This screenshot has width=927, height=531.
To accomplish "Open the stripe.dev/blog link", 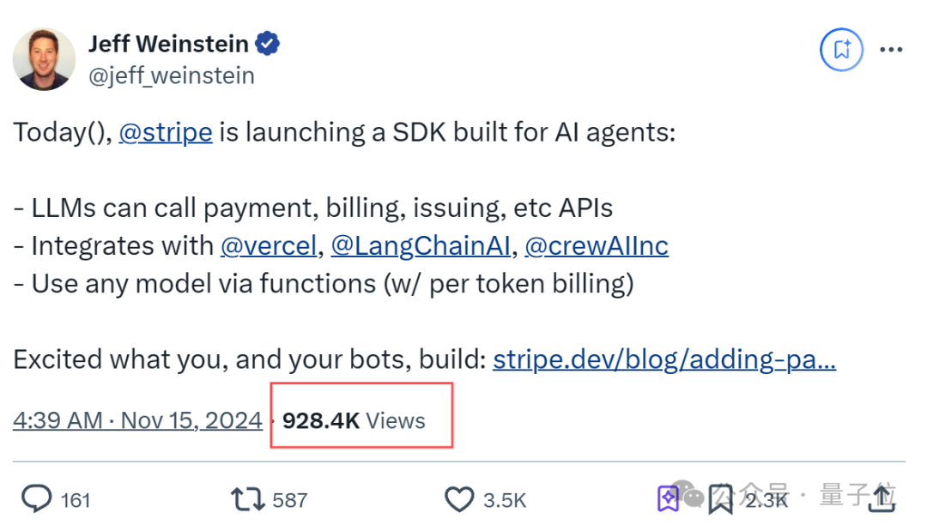I will pyautogui.click(x=664, y=359).
